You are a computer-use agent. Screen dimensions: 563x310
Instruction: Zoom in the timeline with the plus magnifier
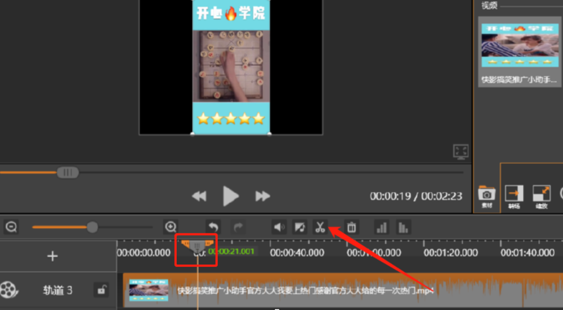pos(171,227)
